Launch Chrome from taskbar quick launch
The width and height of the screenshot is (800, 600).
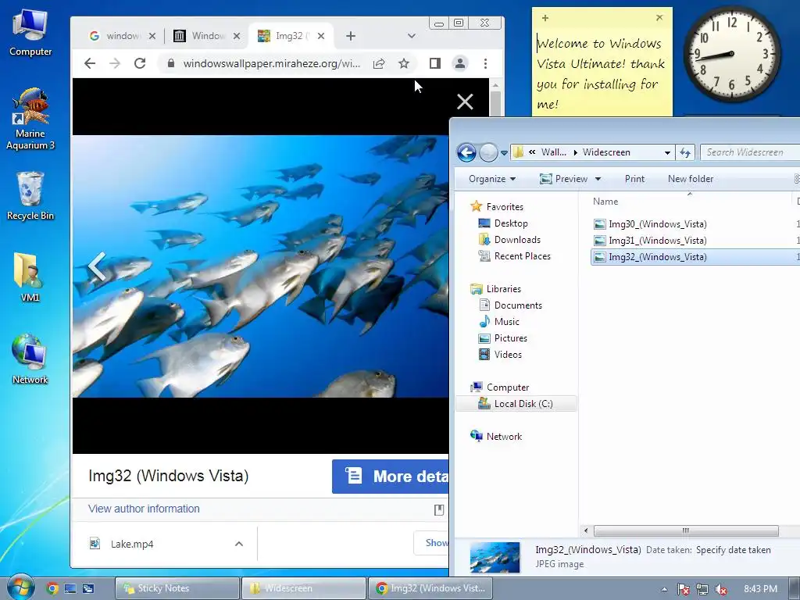pyautogui.click(x=52, y=588)
